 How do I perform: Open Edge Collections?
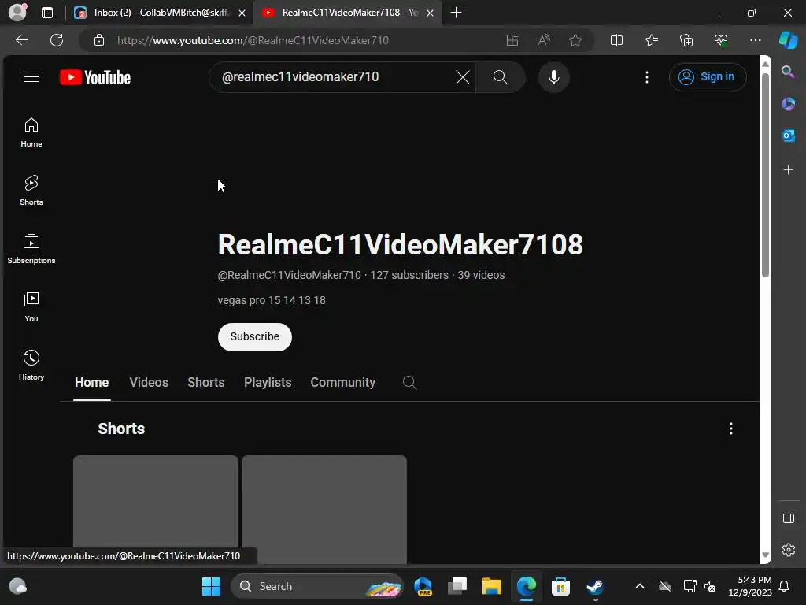[686, 40]
